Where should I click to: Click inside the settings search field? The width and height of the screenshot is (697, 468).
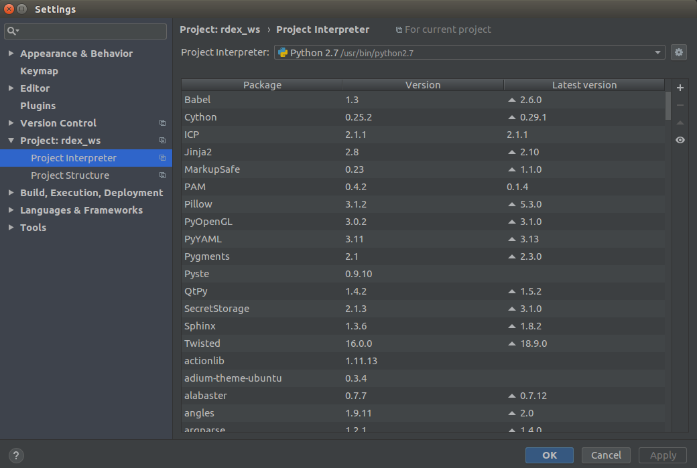tap(85, 31)
